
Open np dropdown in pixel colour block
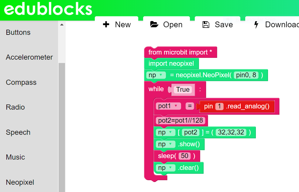pyautogui.click(x=165, y=132)
